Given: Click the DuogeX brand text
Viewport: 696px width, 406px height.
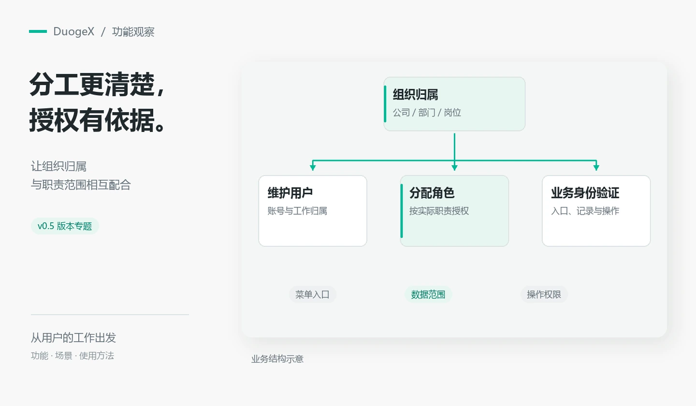Looking at the screenshot, I should click(74, 32).
